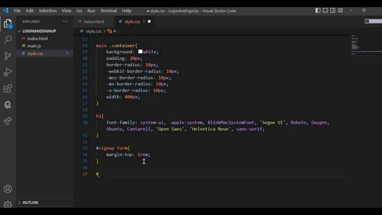
Task: Open the Run and Debug view
Action: 8,72
